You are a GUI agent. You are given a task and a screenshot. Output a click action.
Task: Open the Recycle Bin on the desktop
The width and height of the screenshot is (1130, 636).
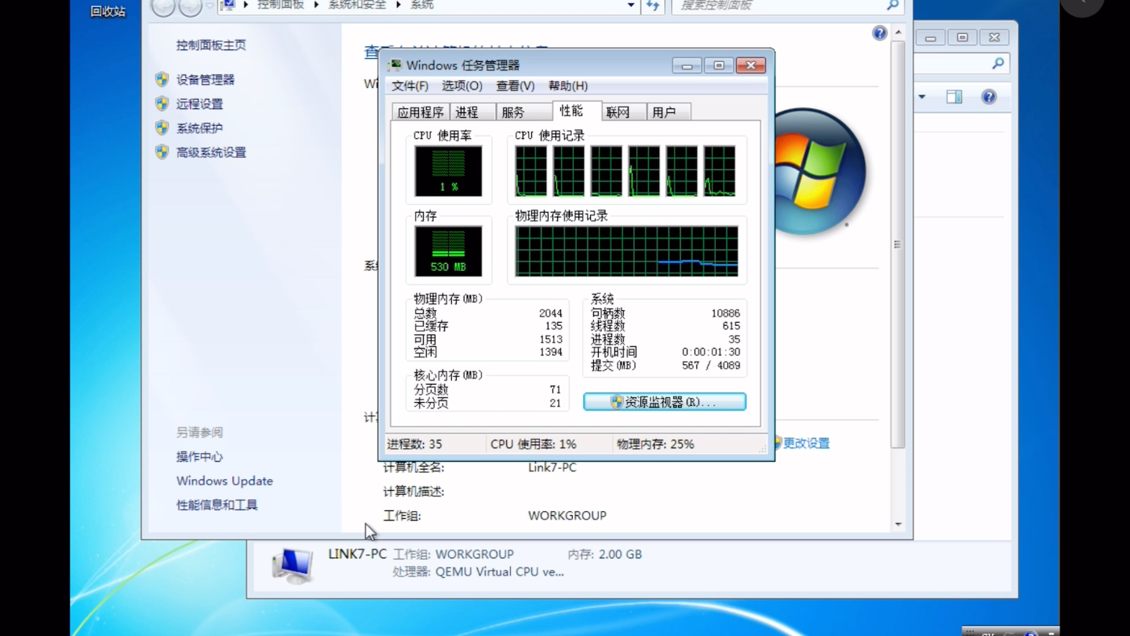coord(107,11)
